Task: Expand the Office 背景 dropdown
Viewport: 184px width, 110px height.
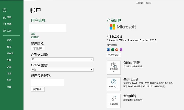Action: pos(62,59)
